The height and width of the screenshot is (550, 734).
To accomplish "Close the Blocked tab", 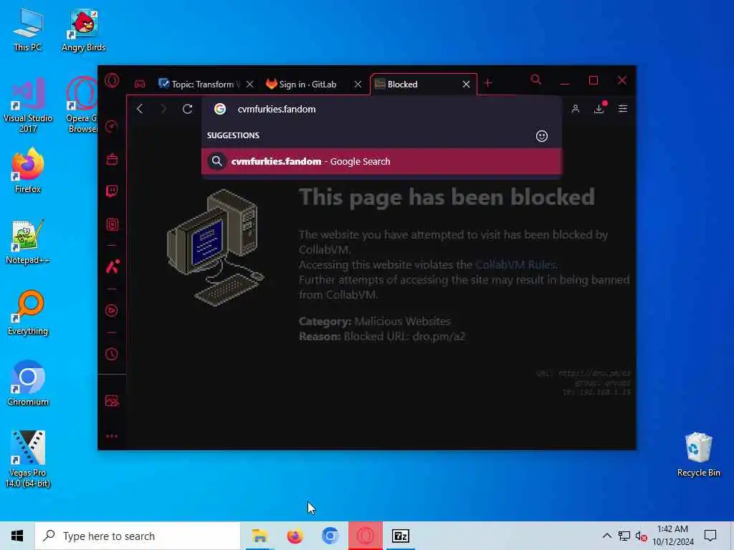I will [466, 85].
